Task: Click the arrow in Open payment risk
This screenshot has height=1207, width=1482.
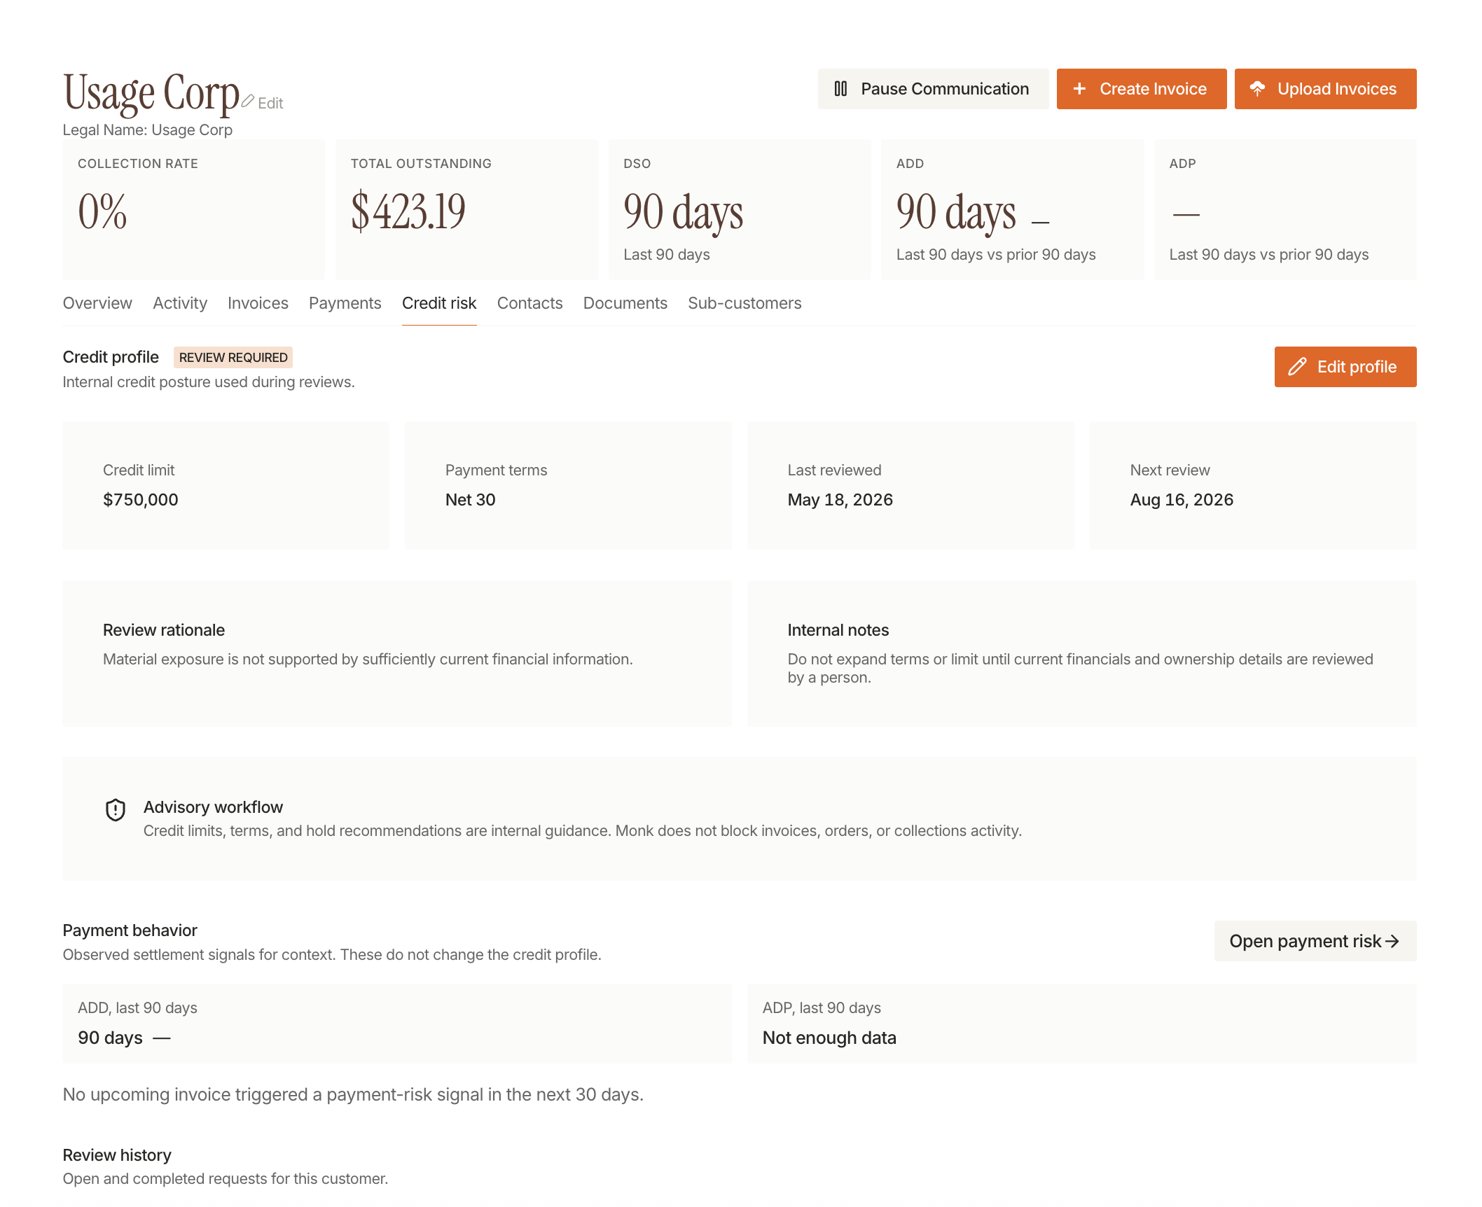Action: (1392, 942)
